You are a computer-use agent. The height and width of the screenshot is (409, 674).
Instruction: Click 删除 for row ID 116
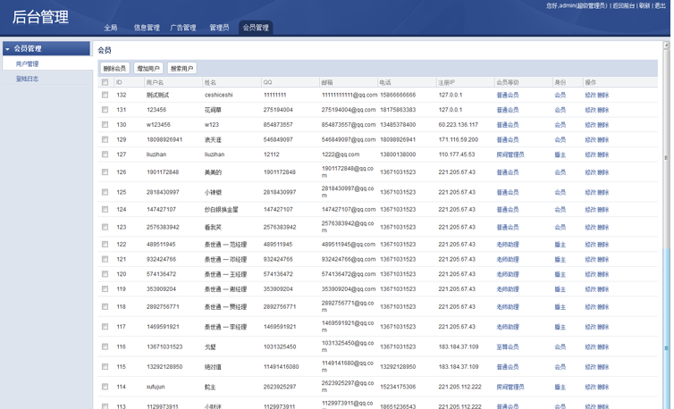(603, 346)
